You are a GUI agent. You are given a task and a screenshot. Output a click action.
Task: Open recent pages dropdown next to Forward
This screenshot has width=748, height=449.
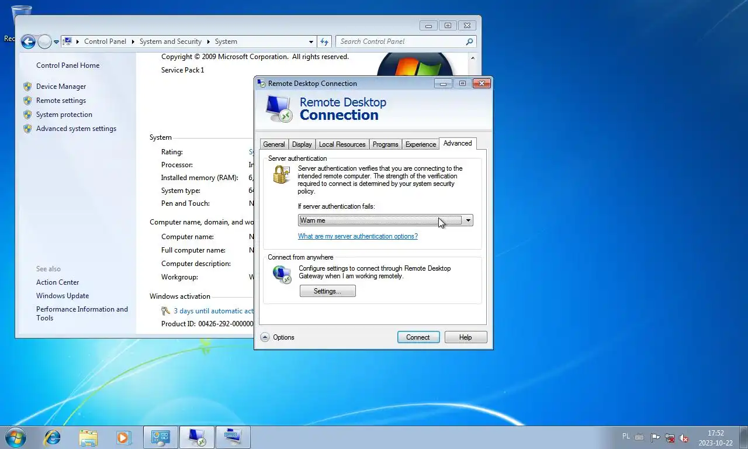click(x=57, y=42)
